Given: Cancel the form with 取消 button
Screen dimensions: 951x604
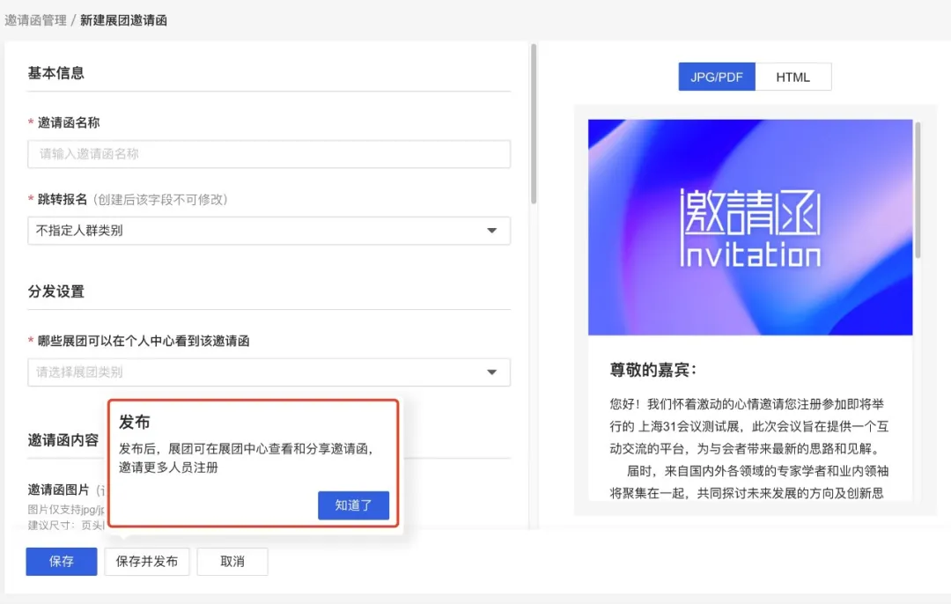Looking at the screenshot, I should [x=232, y=562].
